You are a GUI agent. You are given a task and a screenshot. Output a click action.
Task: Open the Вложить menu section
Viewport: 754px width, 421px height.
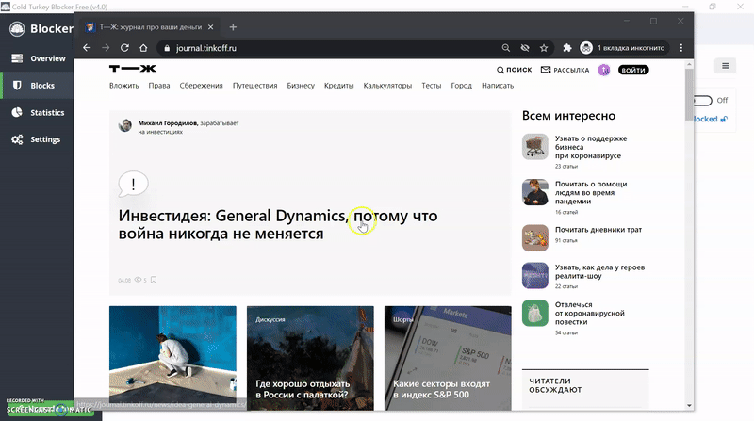coord(124,86)
